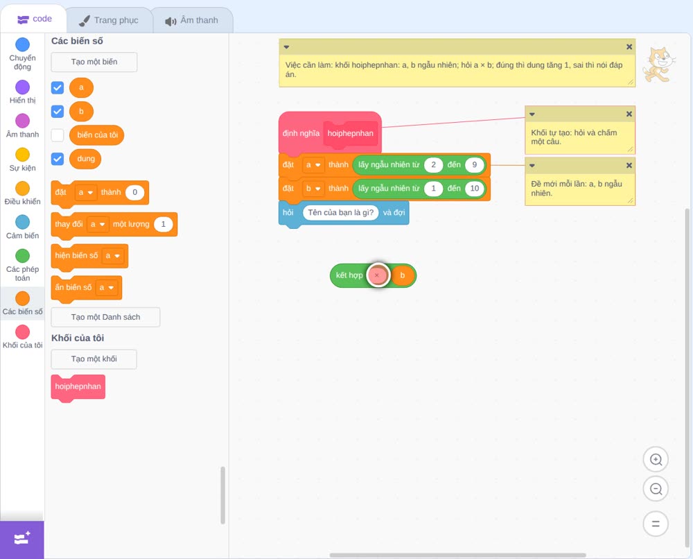Collapse the 'Đề mới mỗi lần' comment

coord(532,165)
